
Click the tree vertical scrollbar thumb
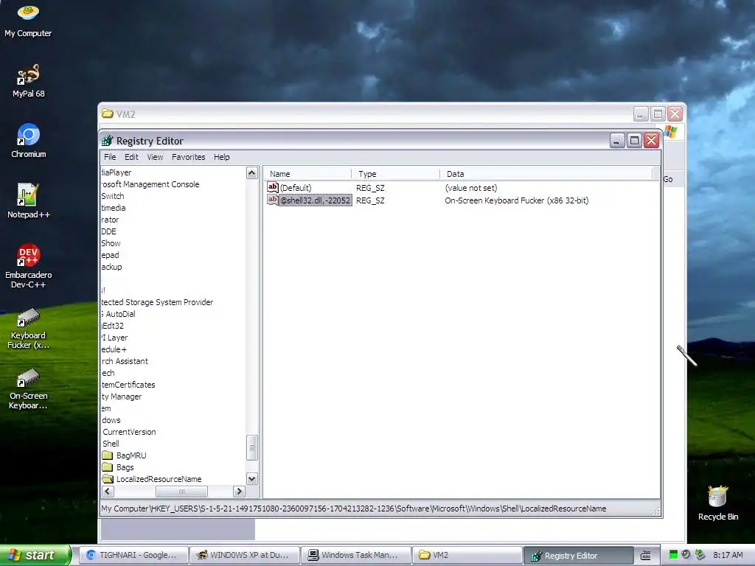252,447
